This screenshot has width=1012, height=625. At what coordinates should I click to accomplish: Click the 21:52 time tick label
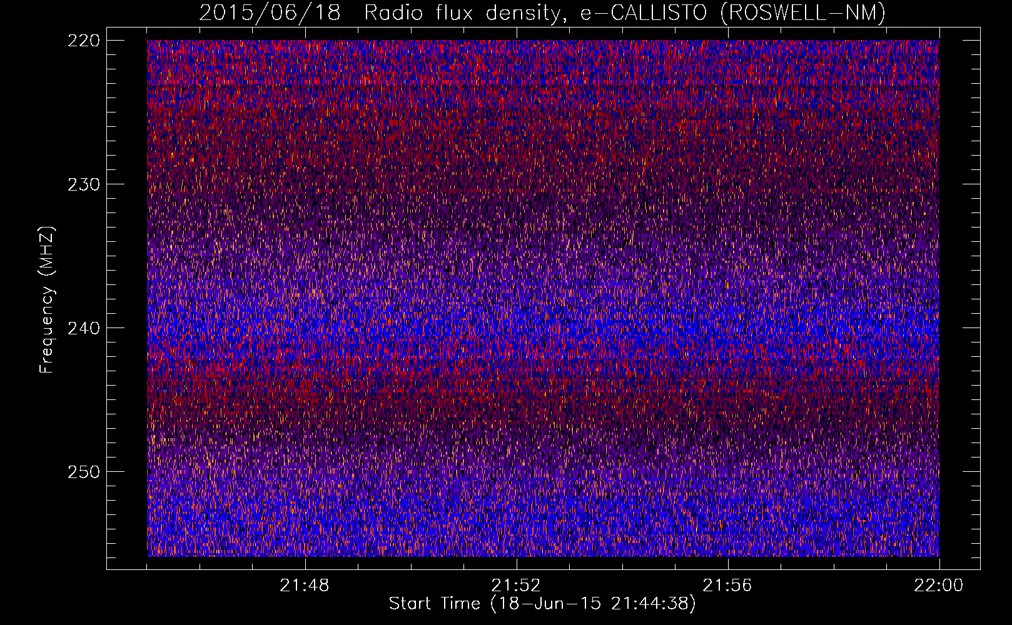tap(516, 586)
